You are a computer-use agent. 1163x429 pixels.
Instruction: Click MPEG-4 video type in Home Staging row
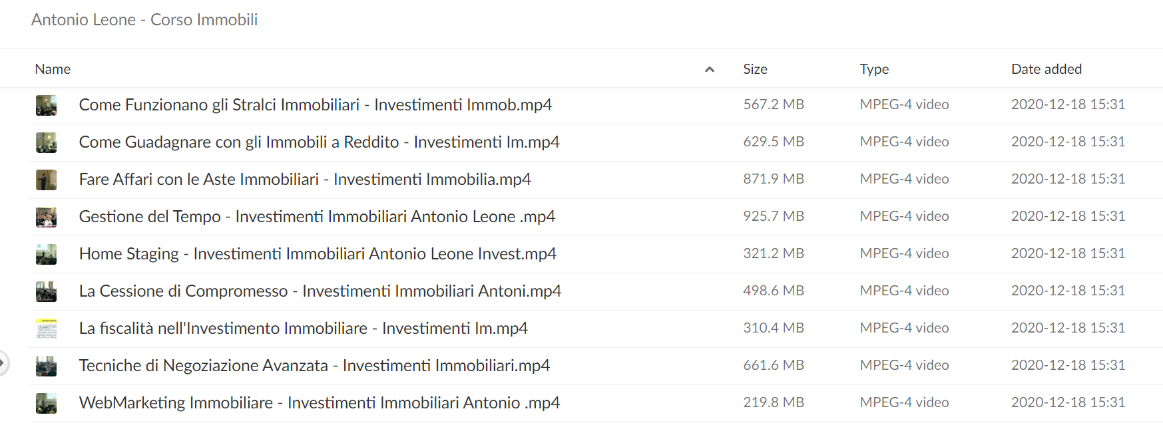pyautogui.click(x=904, y=253)
